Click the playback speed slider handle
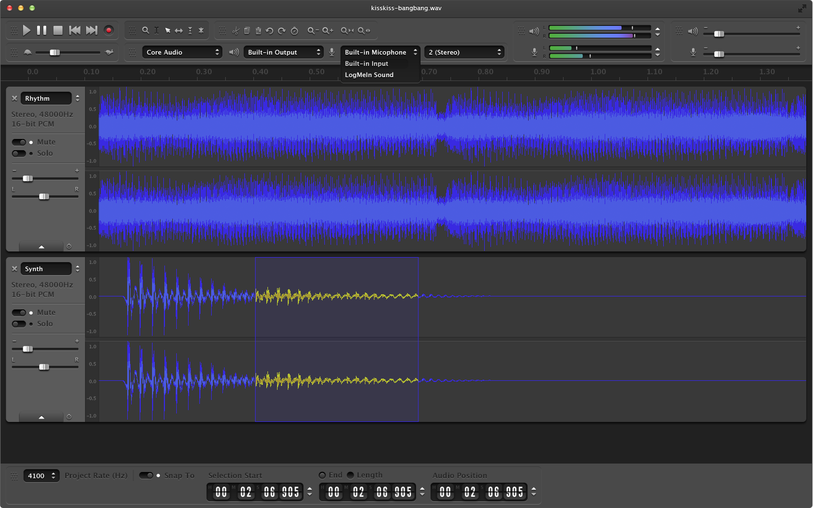 (x=55, y=52)
